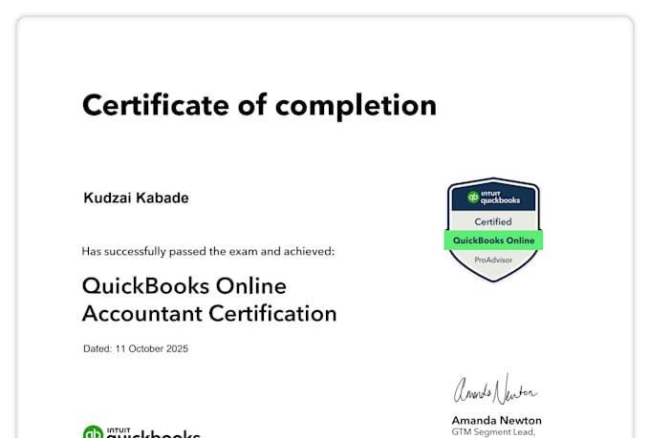Click the 'Certified' word on badge
Image resolution: width=650 pixels, height=438 pixels.
pos(493,222)
